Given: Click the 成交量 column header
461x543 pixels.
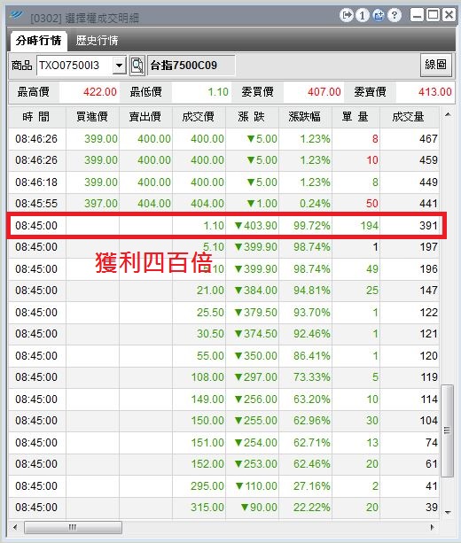Looking at the screenshot, I should [x=410, y=117].
